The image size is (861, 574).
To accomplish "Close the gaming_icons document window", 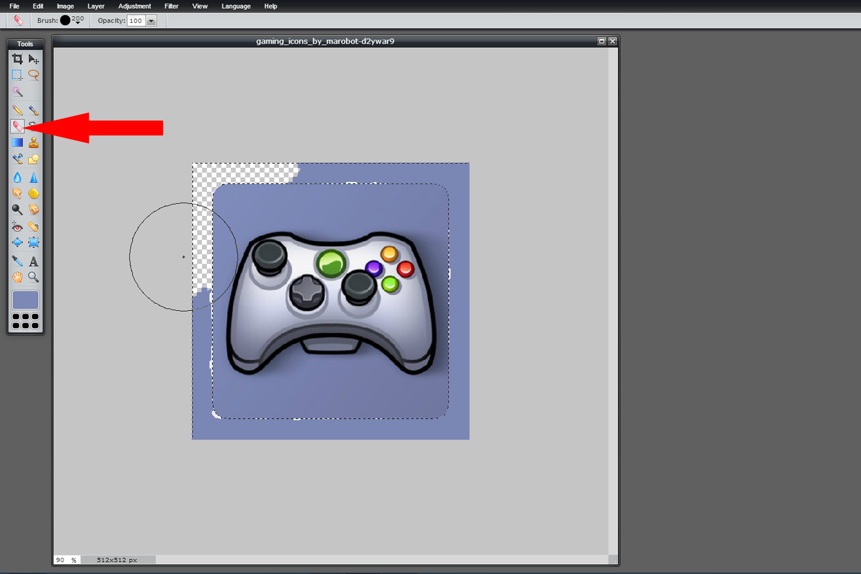I will tap(612, 41).
